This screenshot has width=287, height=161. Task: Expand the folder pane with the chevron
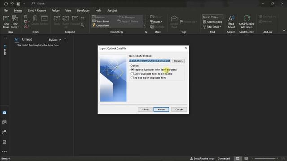tap(4, 38)
